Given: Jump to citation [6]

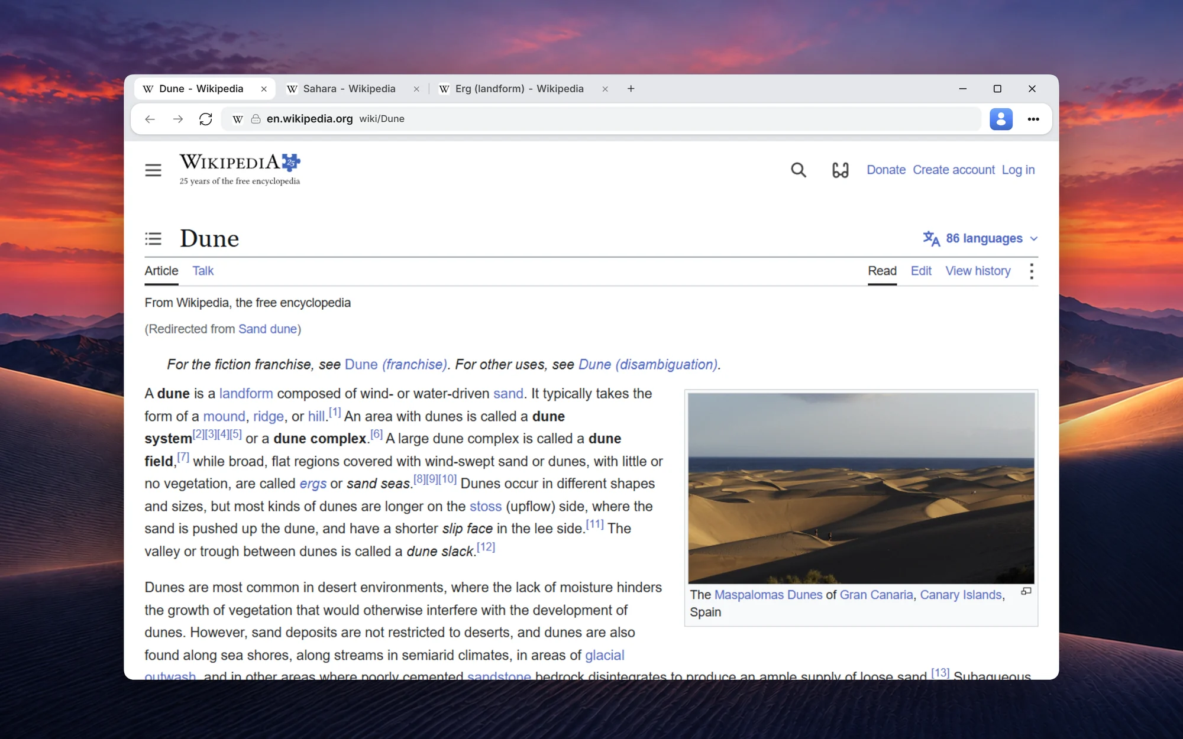Looking at the screenshot, I should 376,435.
